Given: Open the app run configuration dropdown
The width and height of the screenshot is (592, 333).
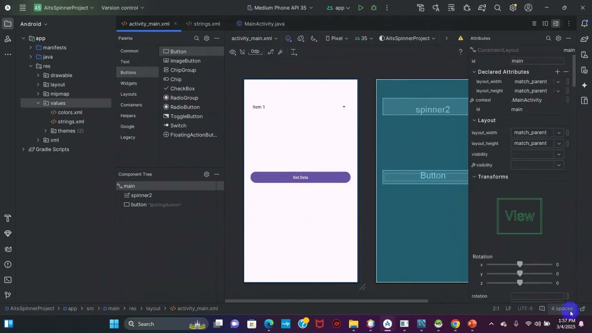Looking at the screenshot, I should 339,8.
